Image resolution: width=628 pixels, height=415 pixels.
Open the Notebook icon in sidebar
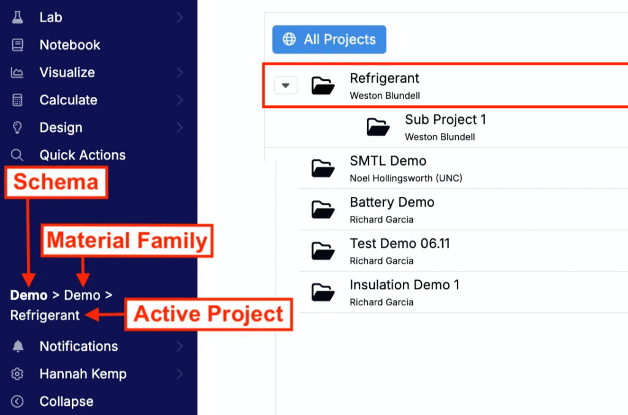pyautogui.click(x=17, y=45)
